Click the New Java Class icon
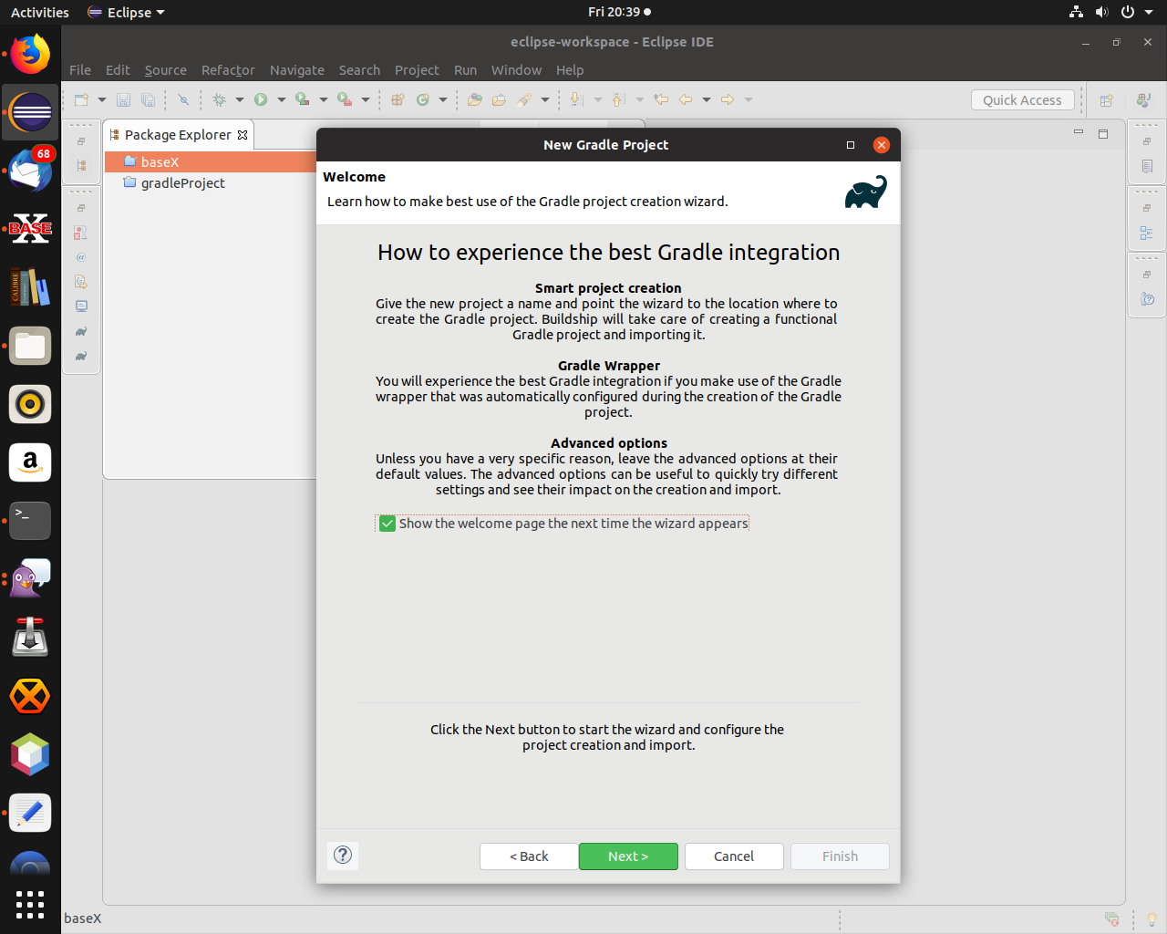Image resolution: width=1167 pixels, height=934 pixels. [x=423, y=99]
